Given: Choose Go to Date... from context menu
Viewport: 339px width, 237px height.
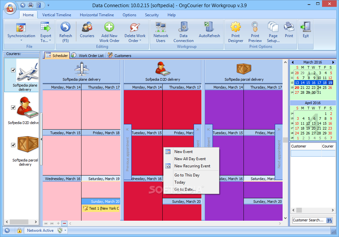Looking at the screenshot, I should point(191,189).
